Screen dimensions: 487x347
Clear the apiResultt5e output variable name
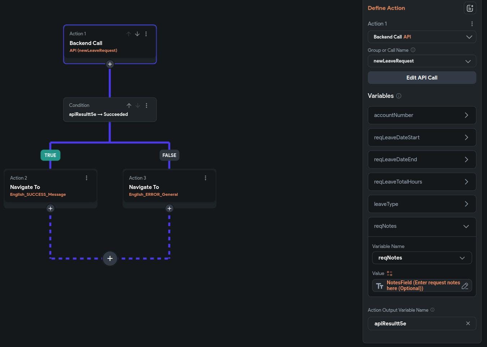click(x=468, y=323)
